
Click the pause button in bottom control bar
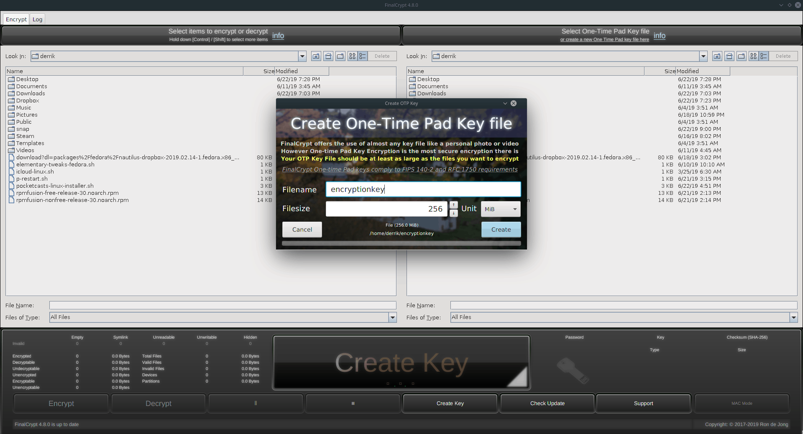pyautogui.click(x=256, y=403)
